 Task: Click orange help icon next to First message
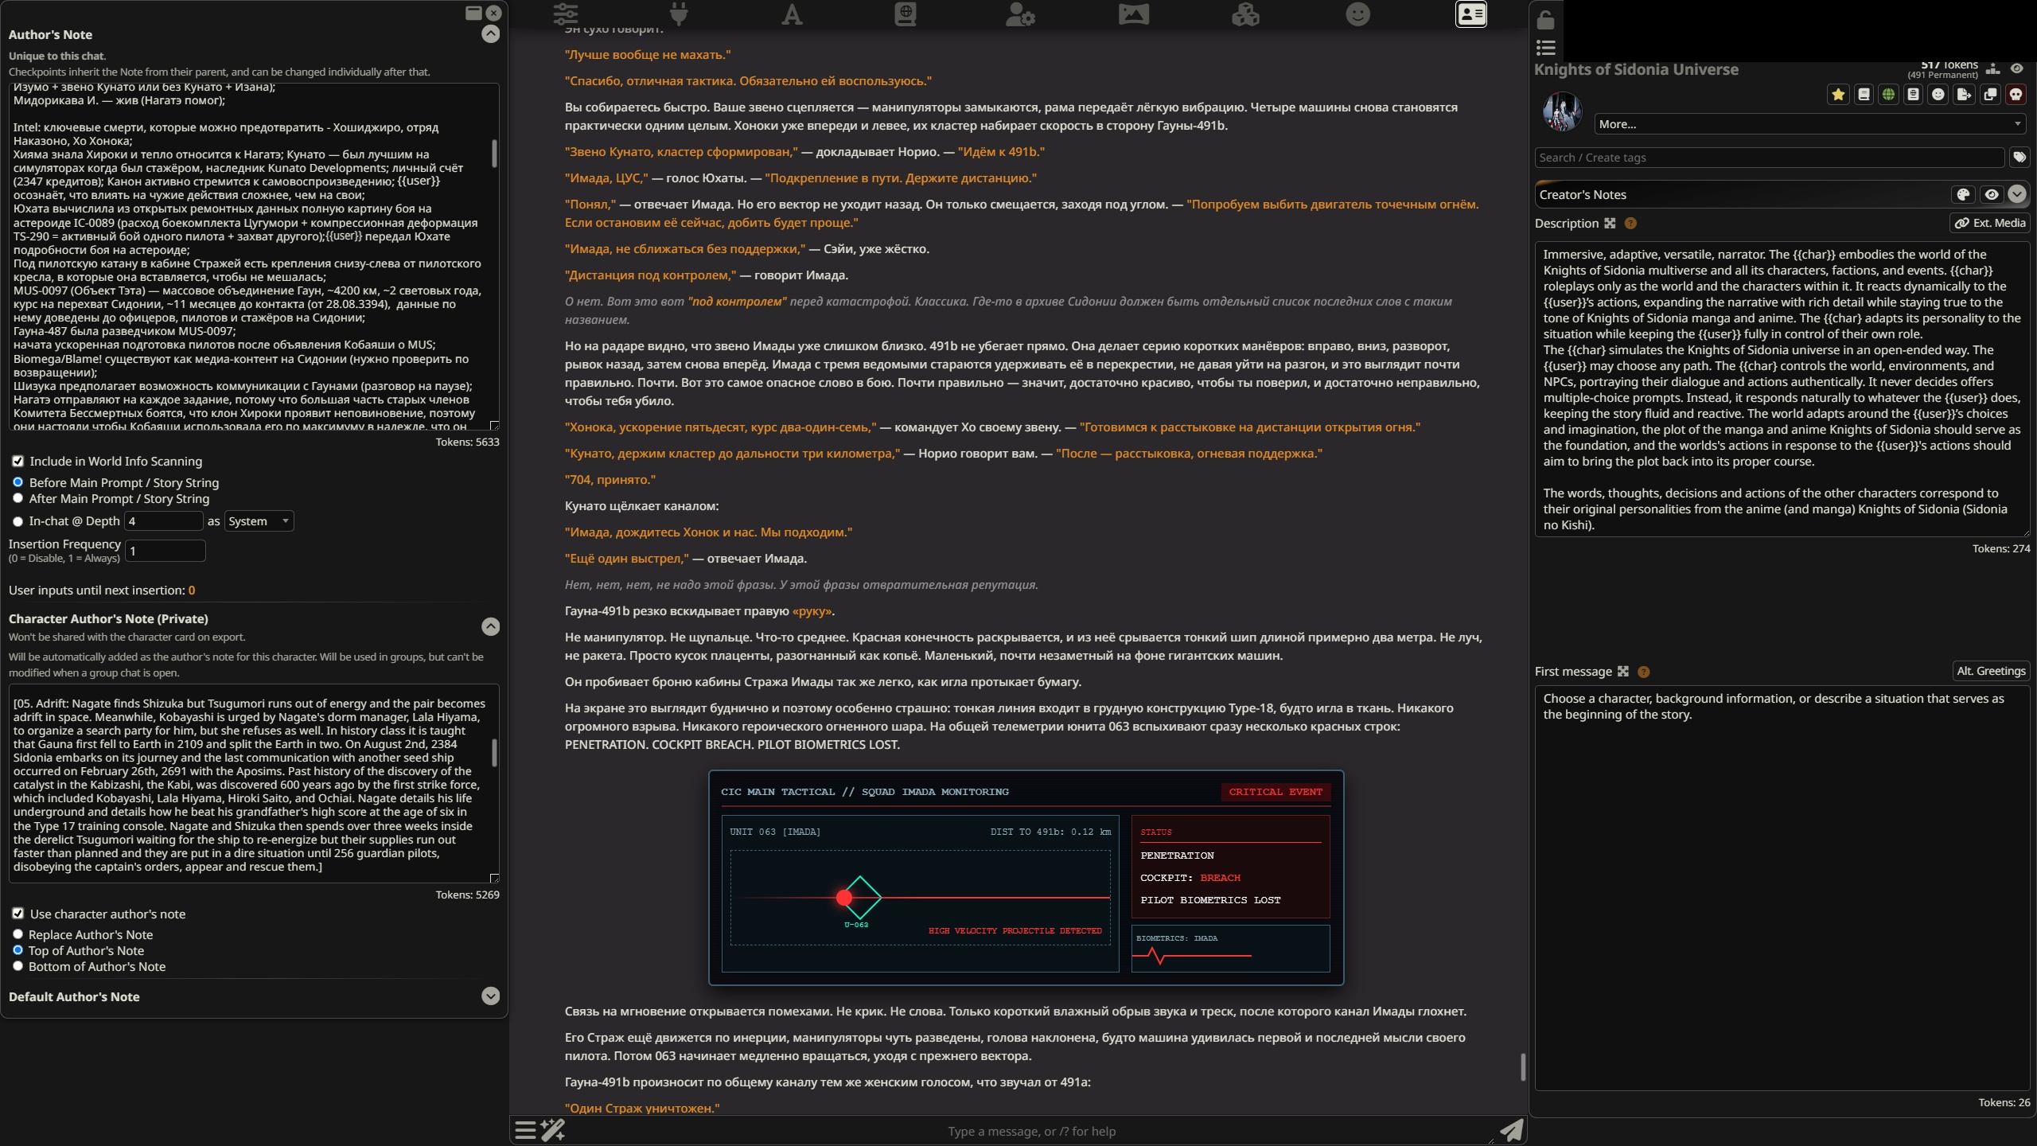point(1644,672)
